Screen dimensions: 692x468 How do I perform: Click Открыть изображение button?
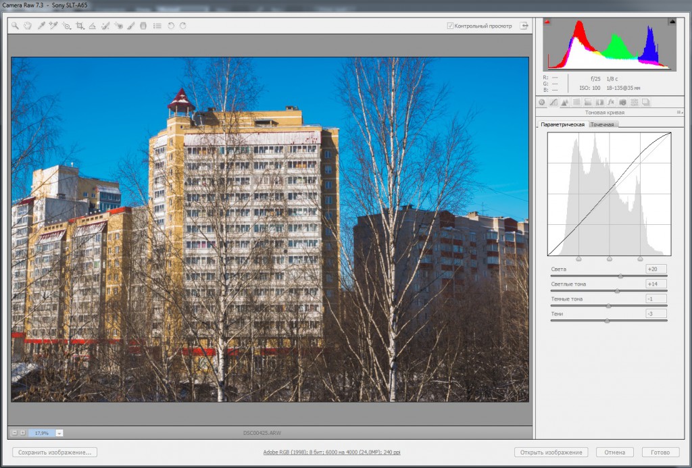point(551,452)
